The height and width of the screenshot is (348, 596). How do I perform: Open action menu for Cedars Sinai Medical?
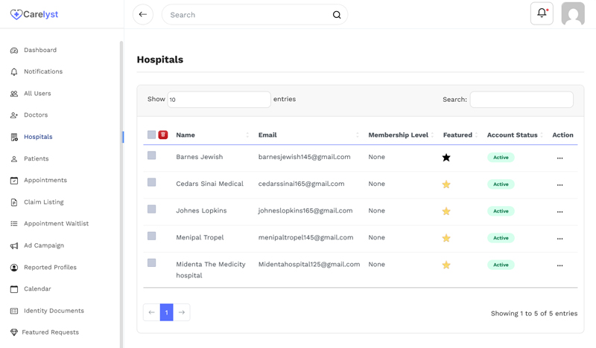pyautogui.click(x=560, y=185)
